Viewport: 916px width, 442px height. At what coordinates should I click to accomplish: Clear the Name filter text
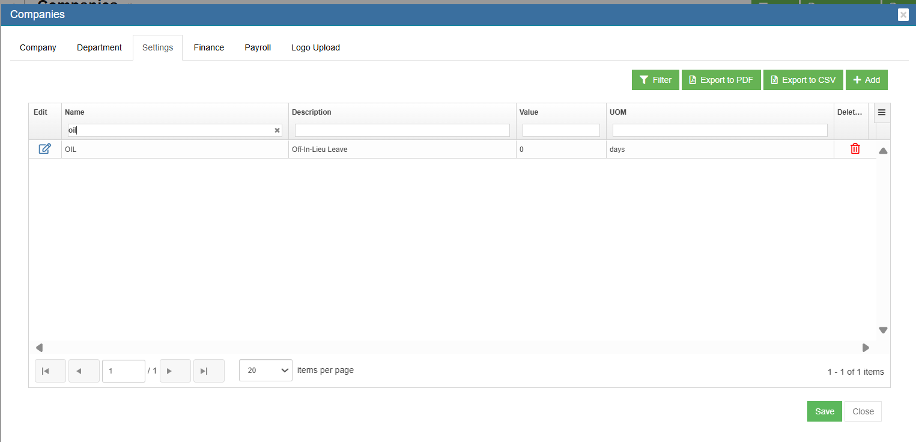(277, 130)
